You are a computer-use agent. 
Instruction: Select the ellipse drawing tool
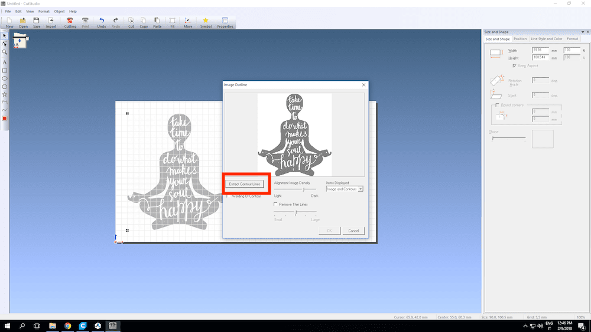pos(5,78)
